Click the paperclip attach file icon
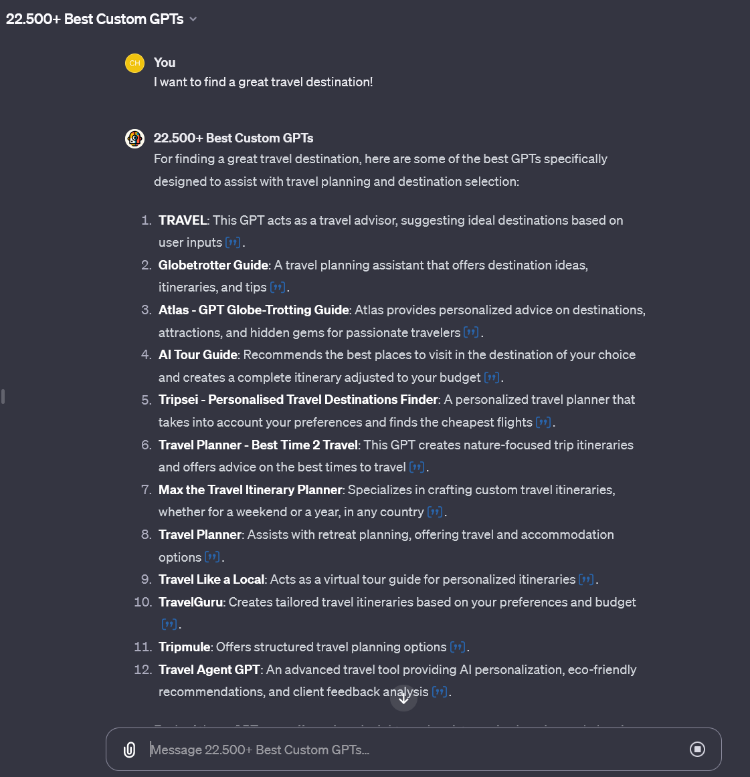 130,750
